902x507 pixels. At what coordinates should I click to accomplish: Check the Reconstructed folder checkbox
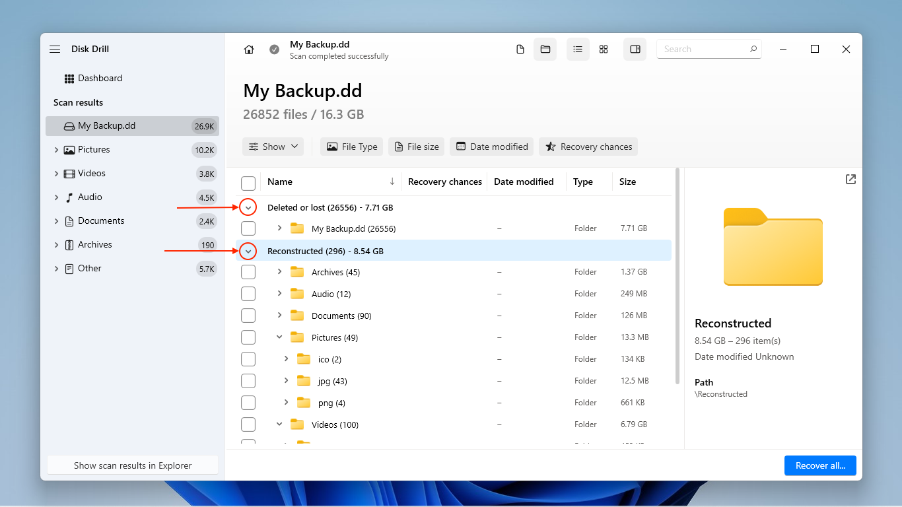coord(248,251)
